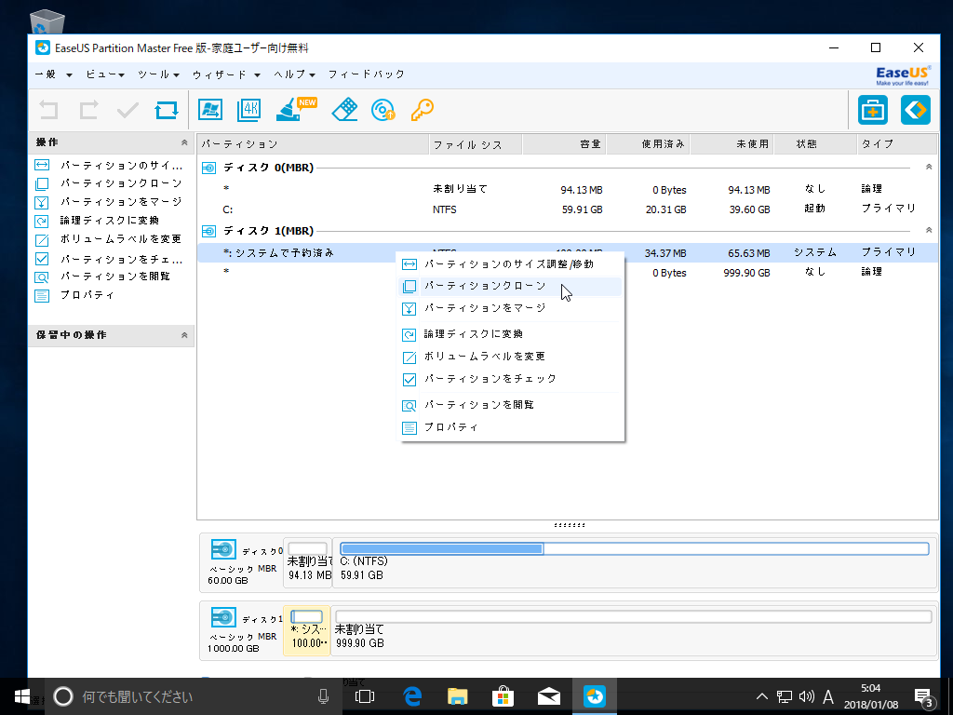Viewport: 953px width, 715px height.
Task: Click フィードバック in the menu bar
Action: [367, 74]
